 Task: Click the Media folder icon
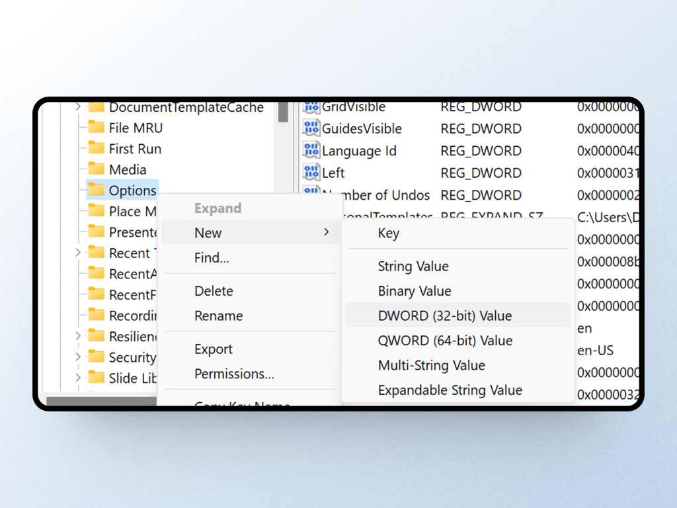[x=95, y=169]
